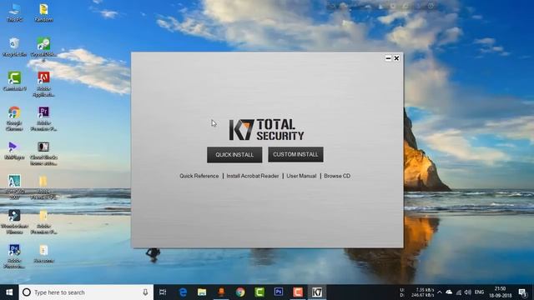Open the User Manual link
Image resolution: width=534 pixels, height=300 pixels.
[301, 176]
